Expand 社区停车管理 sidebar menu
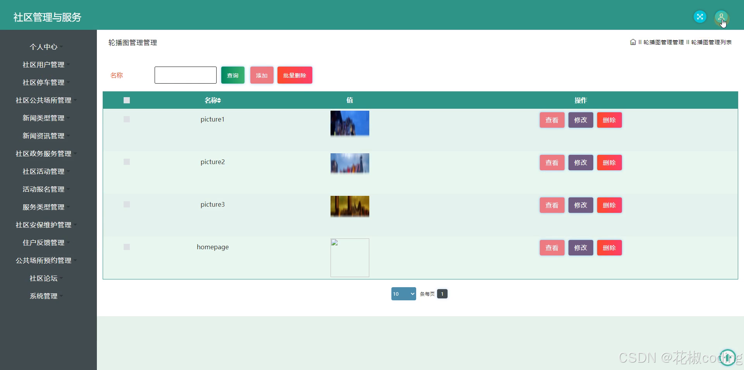The image size is (744, 370). coord(46,82)
